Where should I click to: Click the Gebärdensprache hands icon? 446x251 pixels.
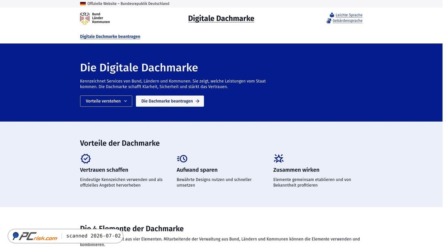click(329, 21)
